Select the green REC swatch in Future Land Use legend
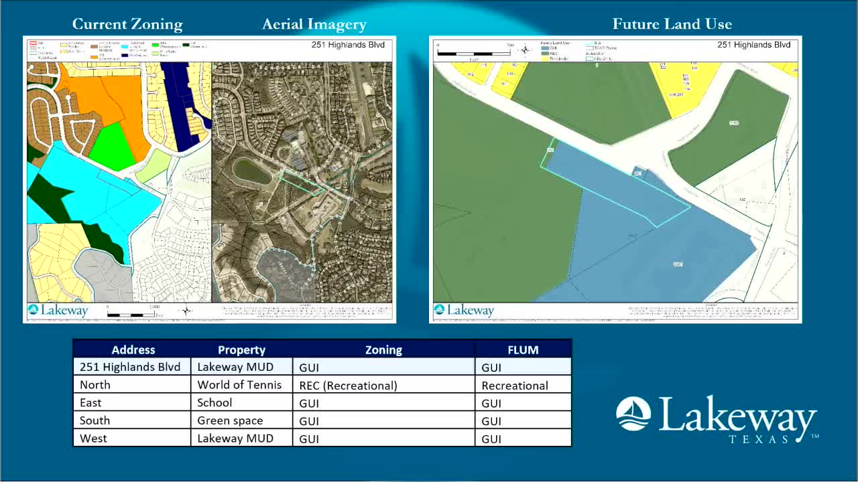The image size is (858, 482). click(544, 54)
